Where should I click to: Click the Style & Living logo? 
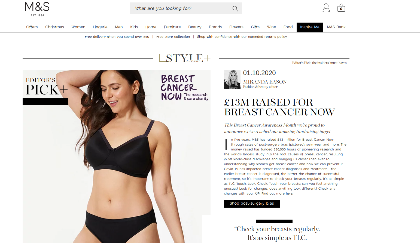click(185, 58)
